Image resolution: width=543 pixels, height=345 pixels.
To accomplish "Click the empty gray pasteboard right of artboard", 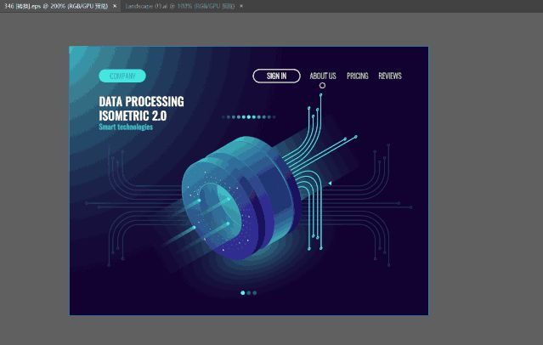I will 484,187.
